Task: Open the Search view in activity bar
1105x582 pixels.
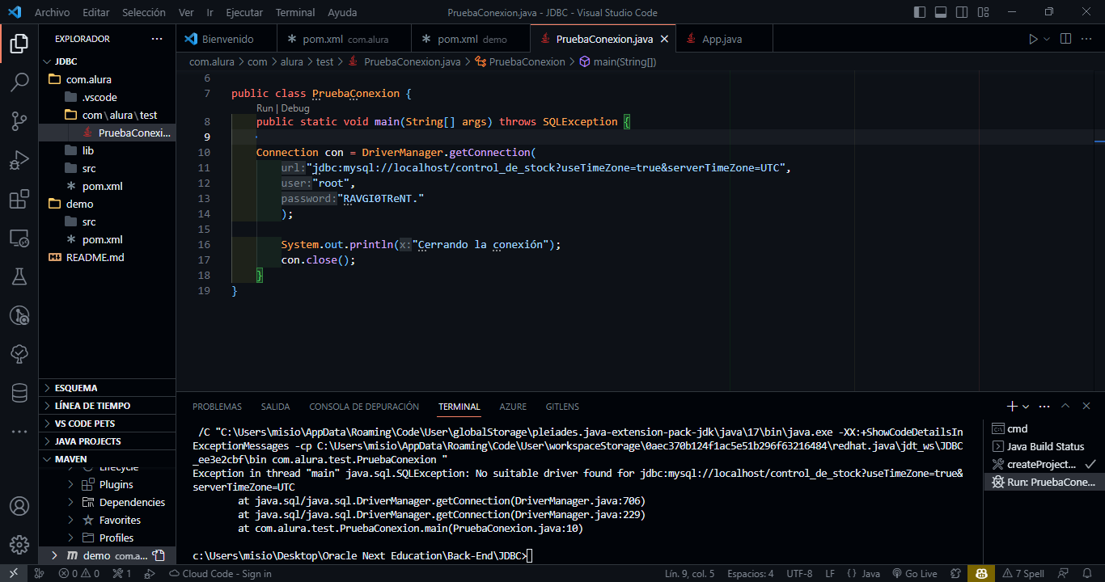Action: (x=19, y=82)
